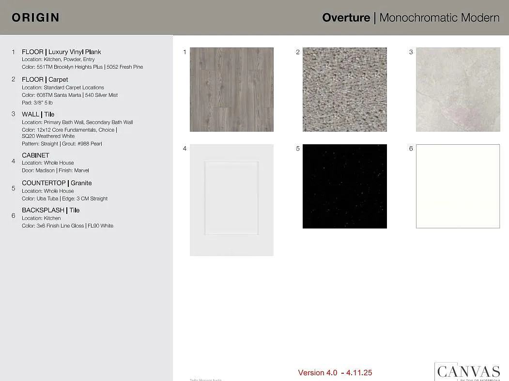Screen dimensions: 509x381
Task: Click the BACKSPLASH | Tile heading
Action: (51, 210)
